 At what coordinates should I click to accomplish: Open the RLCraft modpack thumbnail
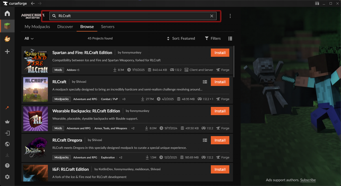(x=35, y=89)
